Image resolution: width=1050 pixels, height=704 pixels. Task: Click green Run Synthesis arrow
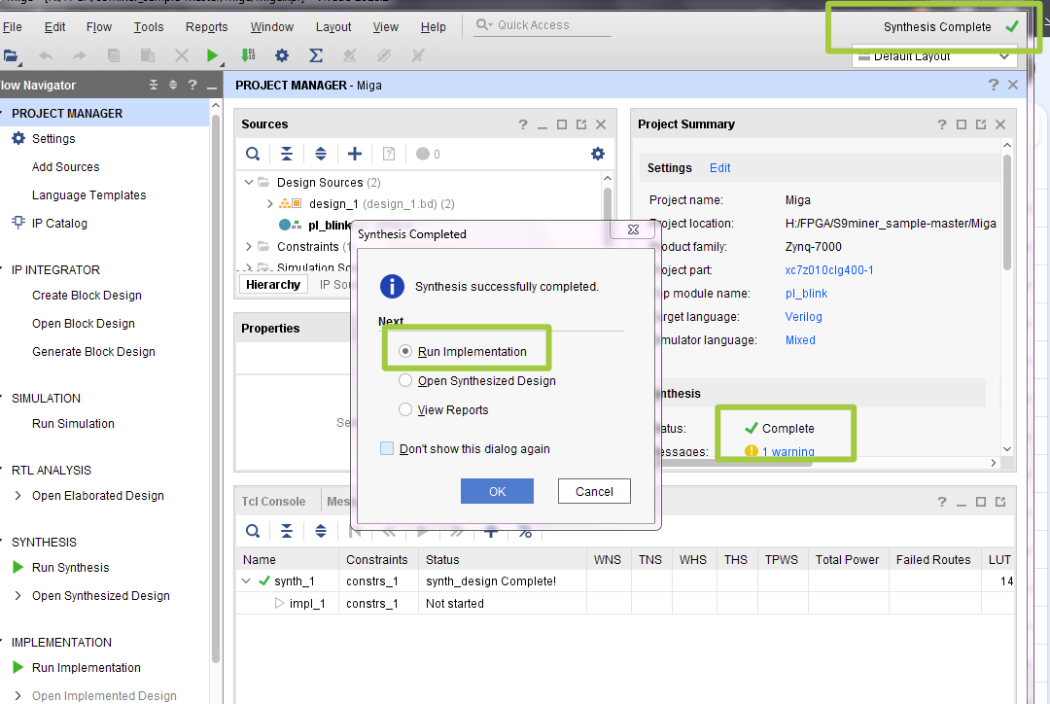tap(18, 567)
